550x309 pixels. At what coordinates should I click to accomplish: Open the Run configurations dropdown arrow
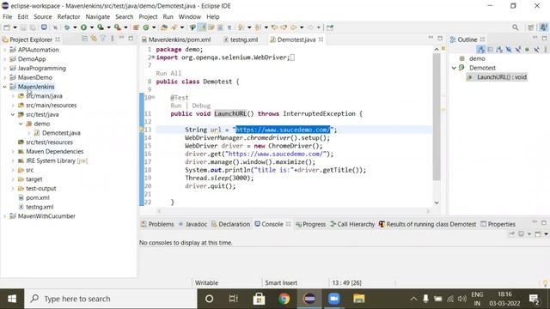(92, 27)
